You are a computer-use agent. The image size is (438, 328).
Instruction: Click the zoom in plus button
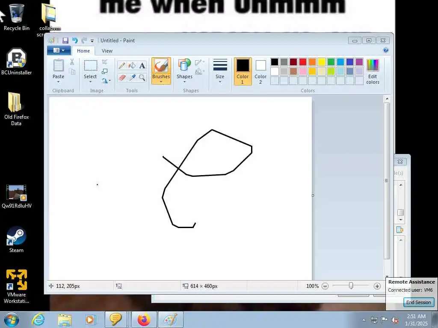tap(377, 286)
